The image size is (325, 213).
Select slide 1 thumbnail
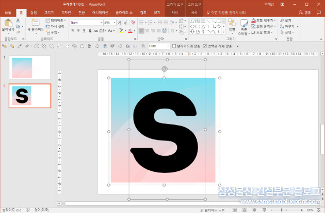(x=29, y=67)
